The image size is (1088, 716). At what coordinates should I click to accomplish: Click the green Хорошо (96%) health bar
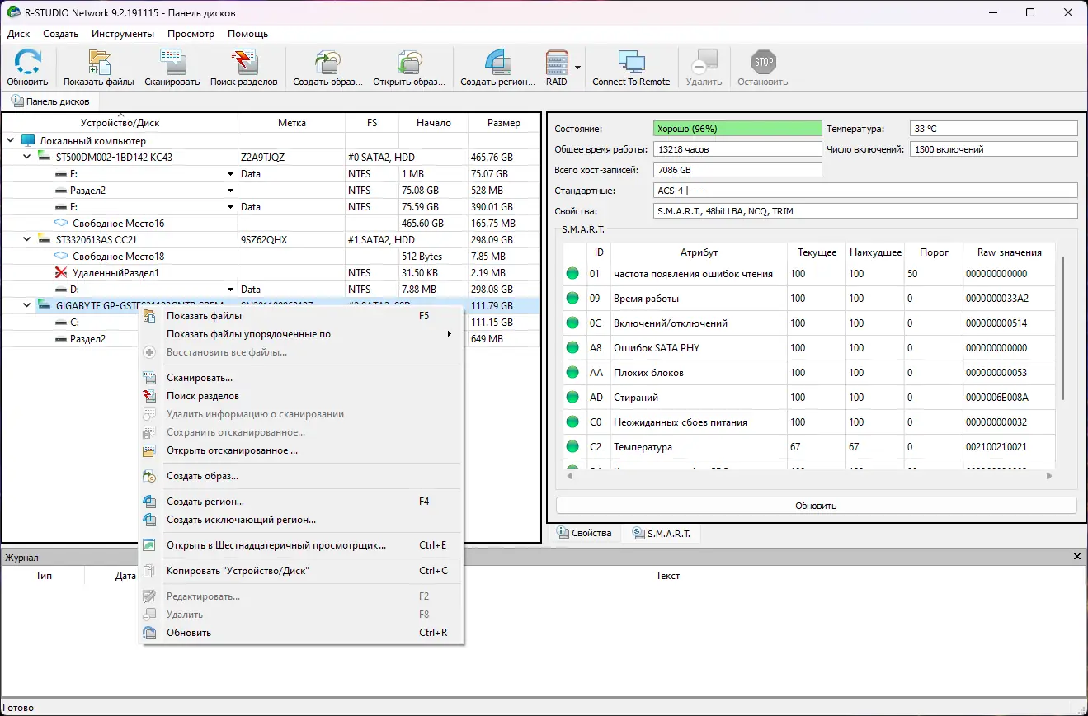pyautogui.click(x=737, y=128)
